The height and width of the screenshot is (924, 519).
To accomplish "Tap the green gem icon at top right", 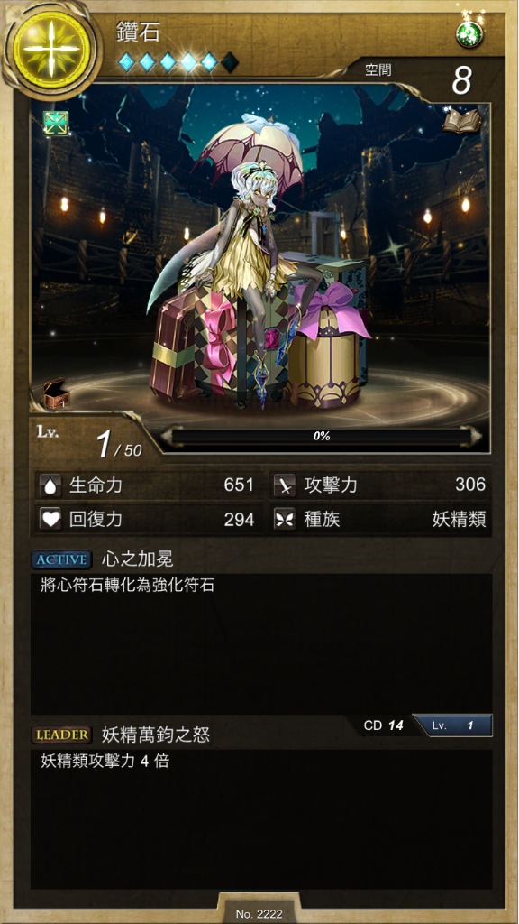I will tap(469, 35).
